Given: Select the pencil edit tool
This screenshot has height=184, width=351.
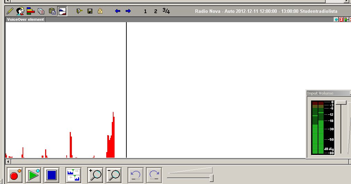Looking at the screenshot, I should [x=10, y=11].
